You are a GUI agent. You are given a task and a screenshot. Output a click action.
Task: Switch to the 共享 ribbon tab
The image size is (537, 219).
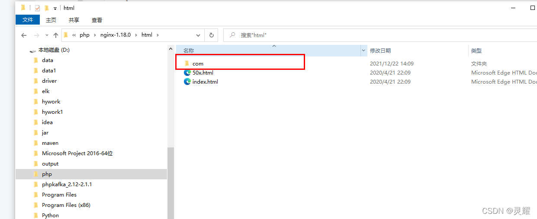[x=74, y=20]
